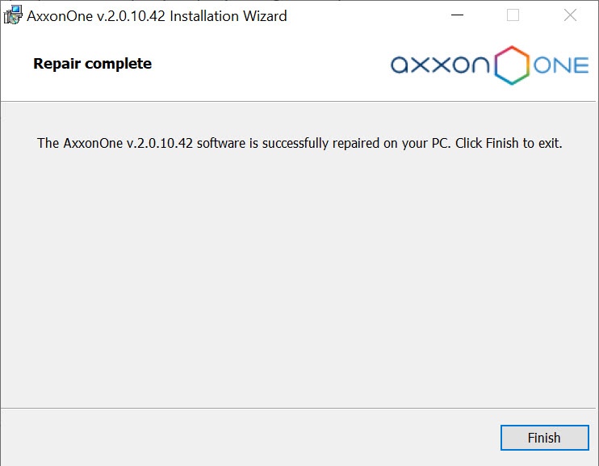Image resolution: width=599 pixels, height=466 pixels.
Task: Close the Installation Wizard window
Action: tap(570, 15)
